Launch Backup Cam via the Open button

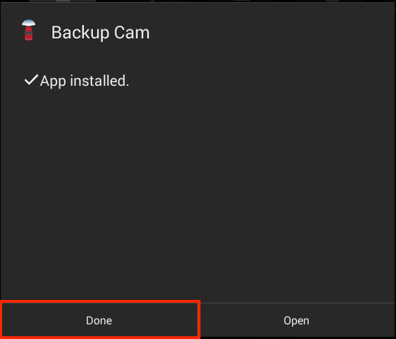pos(297,320)
